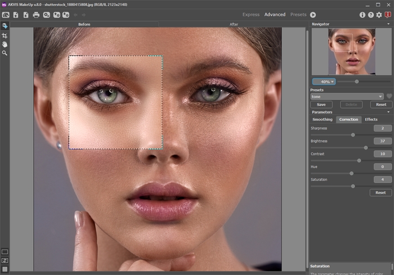Open the Smoothing parameters tab
The width and height of the screenshot is (394, 275).
323,120
